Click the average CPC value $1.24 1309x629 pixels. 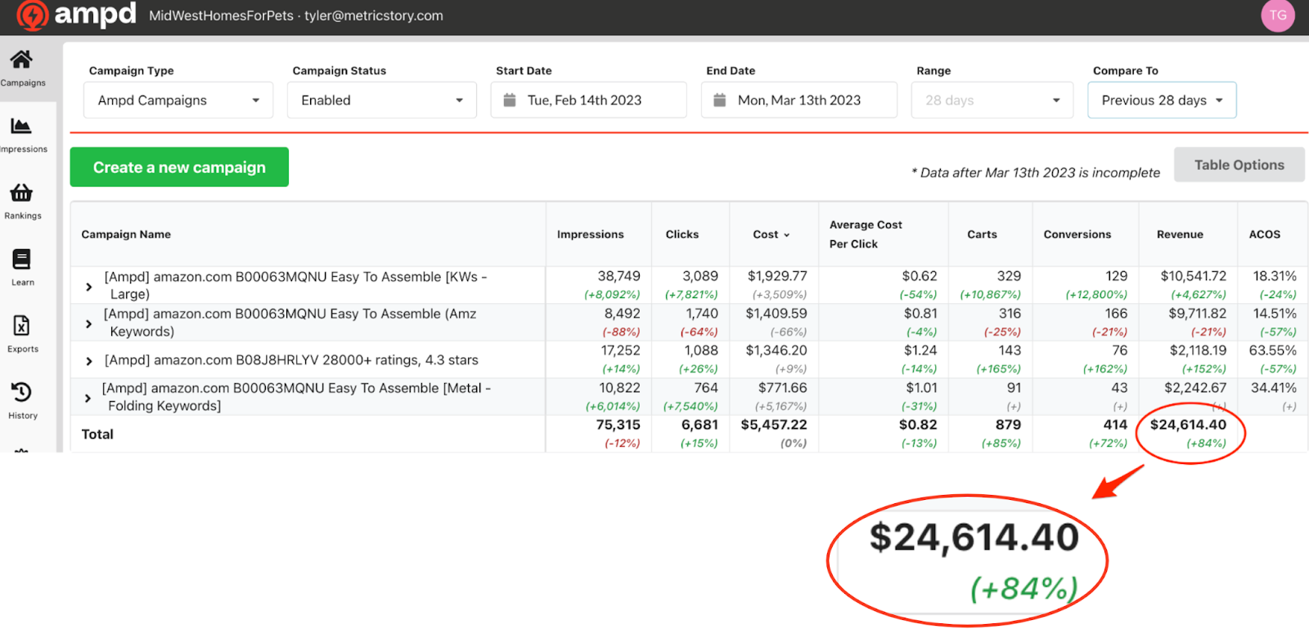pos(920,350)
